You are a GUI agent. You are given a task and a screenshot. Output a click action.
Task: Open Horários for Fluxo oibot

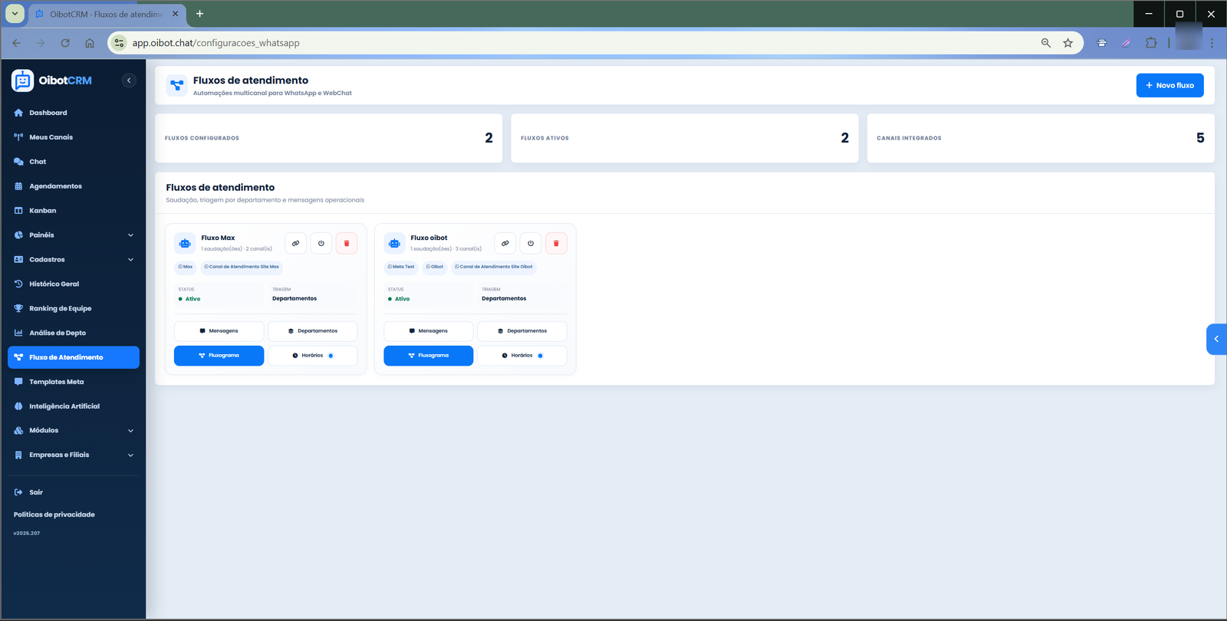coord(522,356)
